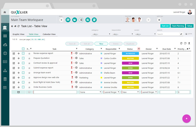The image size is (196, 127).
Task: Toggle the new row's small checkbox
Action: [x=29, y=92]
